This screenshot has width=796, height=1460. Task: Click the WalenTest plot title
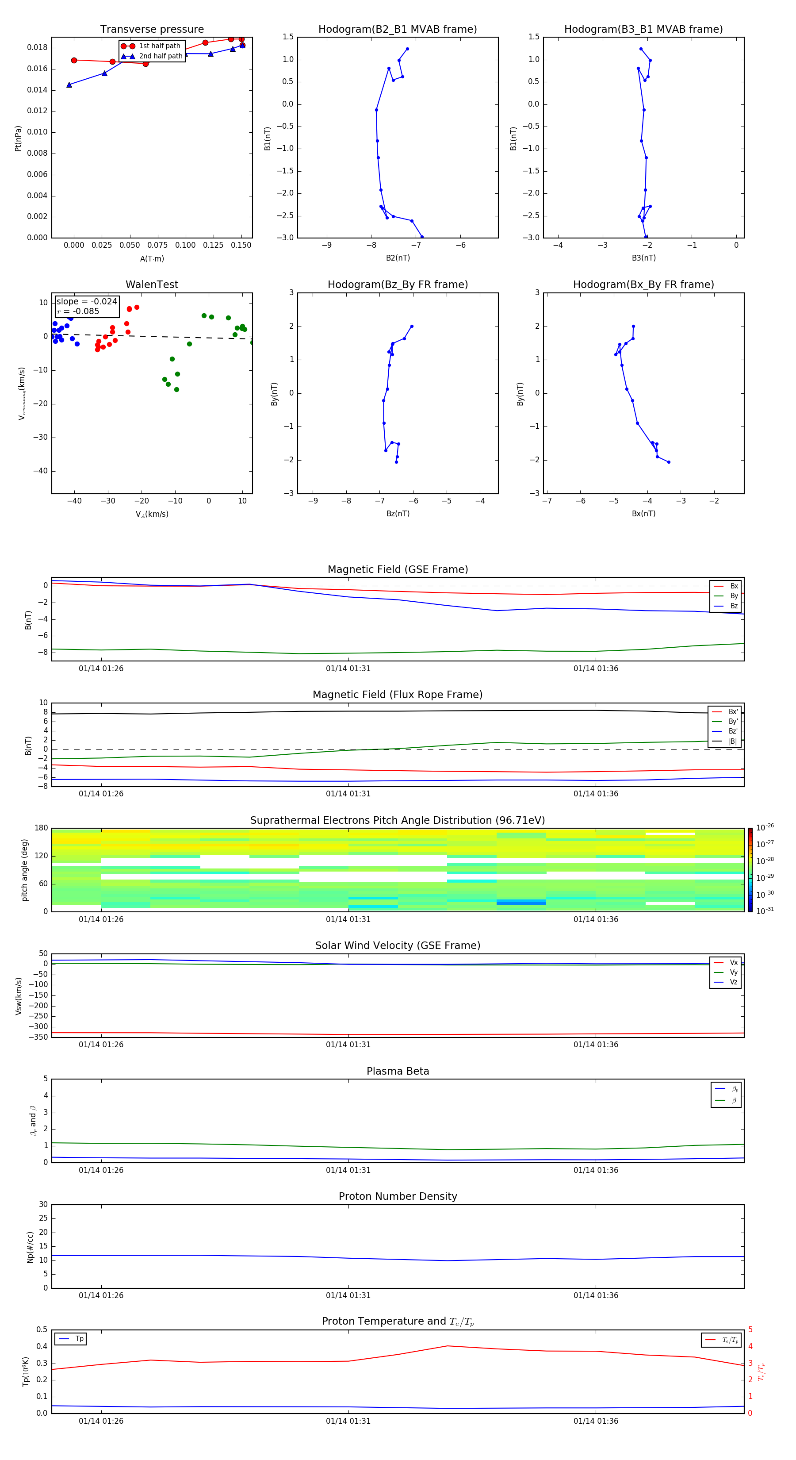click(x=152, y=284)
